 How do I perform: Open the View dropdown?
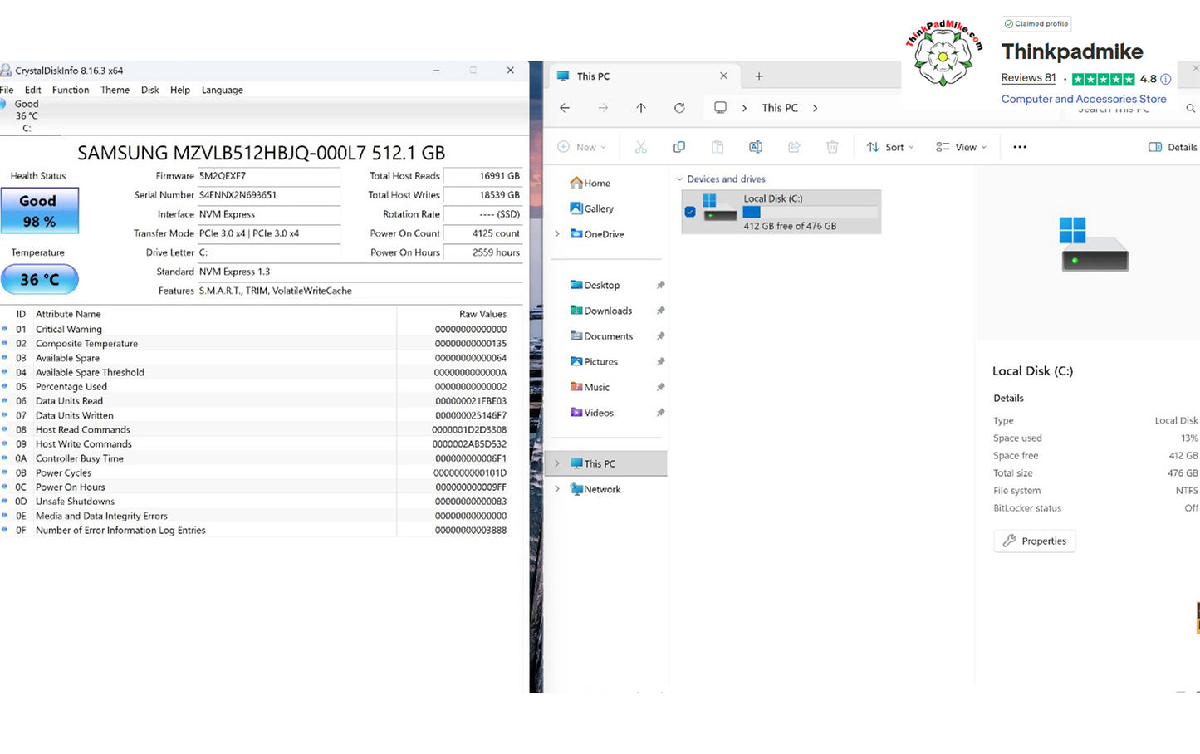[x=961, y=147]
